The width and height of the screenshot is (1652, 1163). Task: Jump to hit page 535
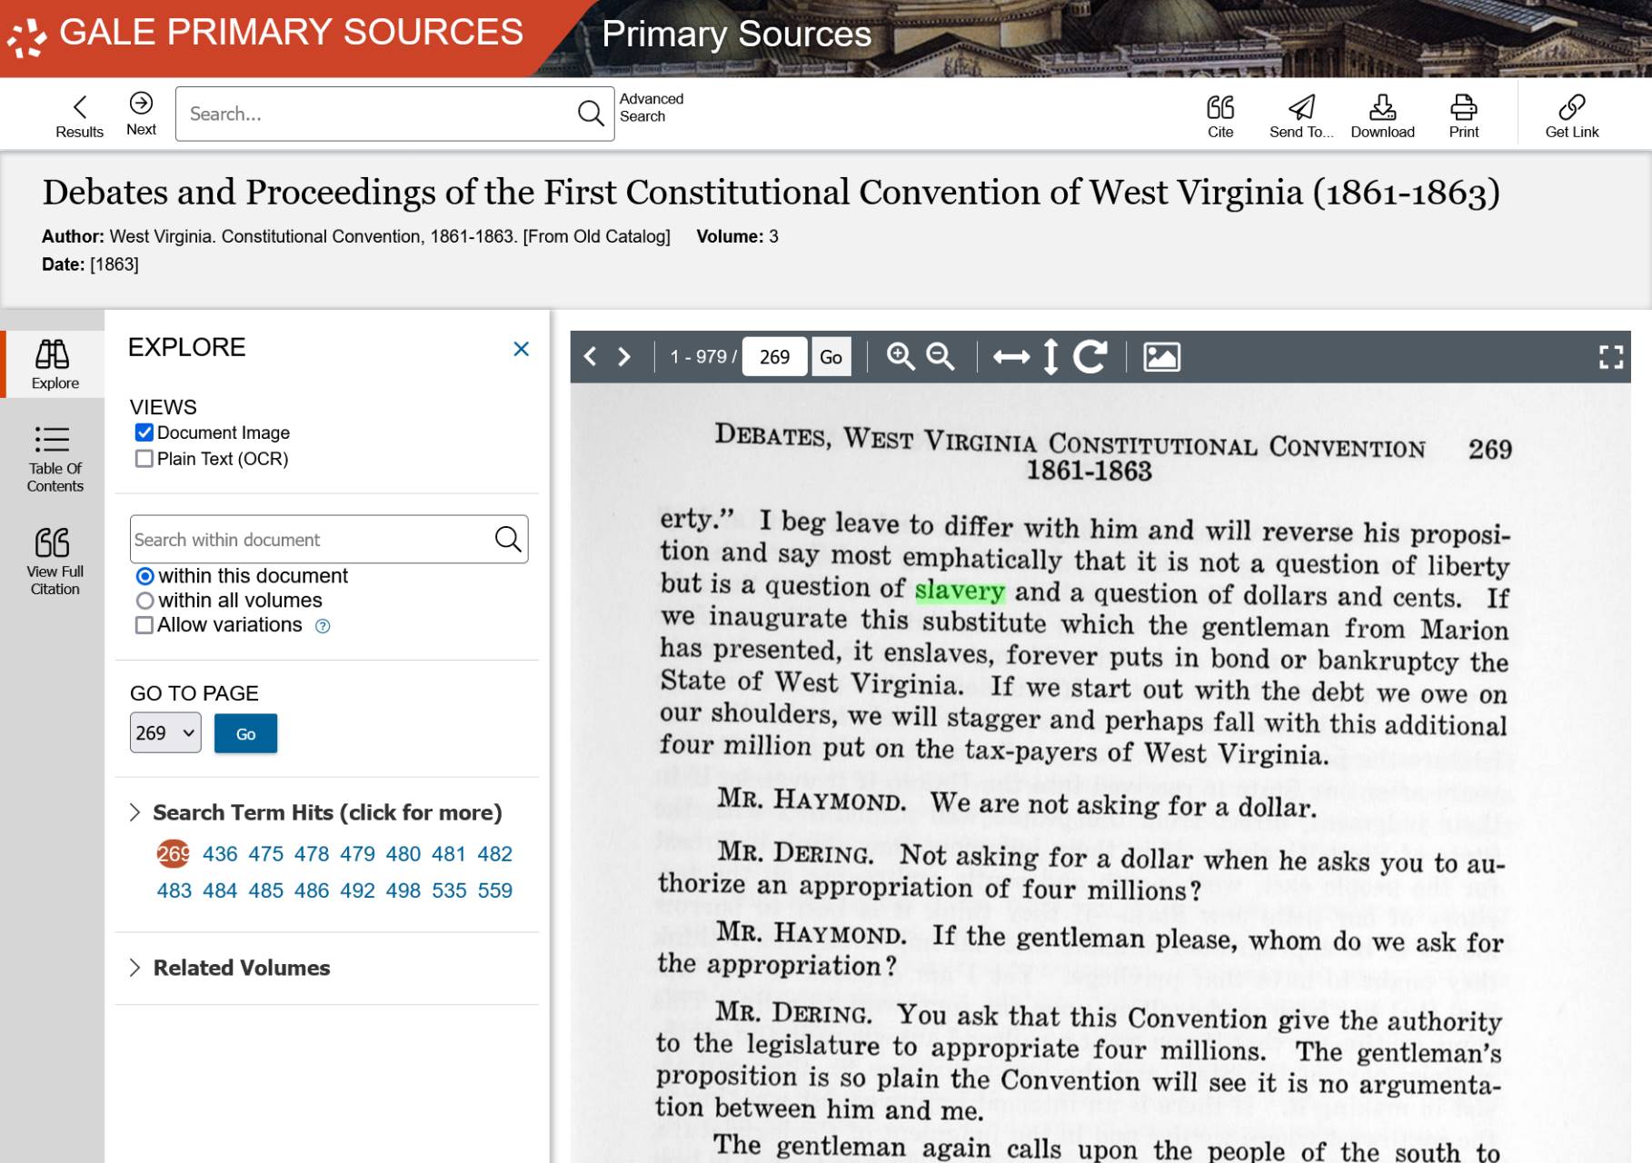(x=449, y=890)
